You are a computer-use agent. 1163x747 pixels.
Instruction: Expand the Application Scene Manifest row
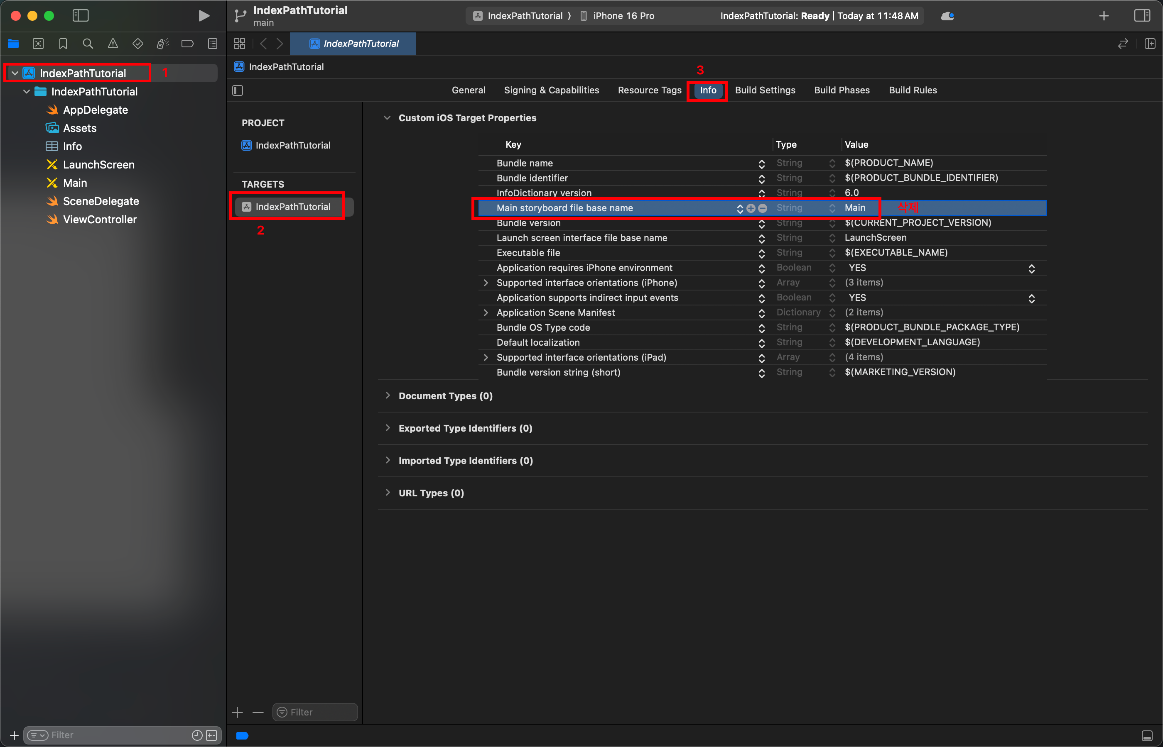pyautogui.click(x=486, y=312)
